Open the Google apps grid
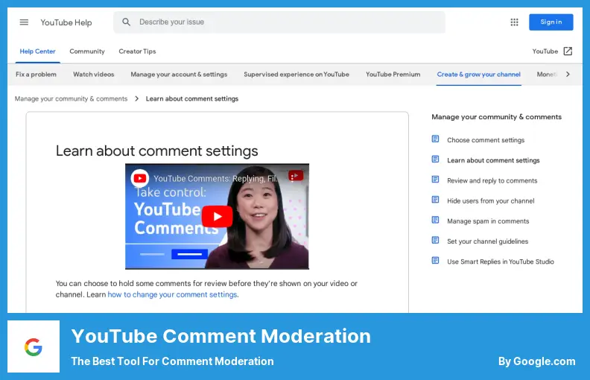This screenshot has height=380, width=590. (514, 22)
